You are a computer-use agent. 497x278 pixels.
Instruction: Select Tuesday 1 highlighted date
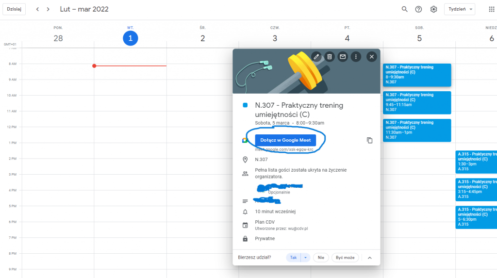point(130,38)
